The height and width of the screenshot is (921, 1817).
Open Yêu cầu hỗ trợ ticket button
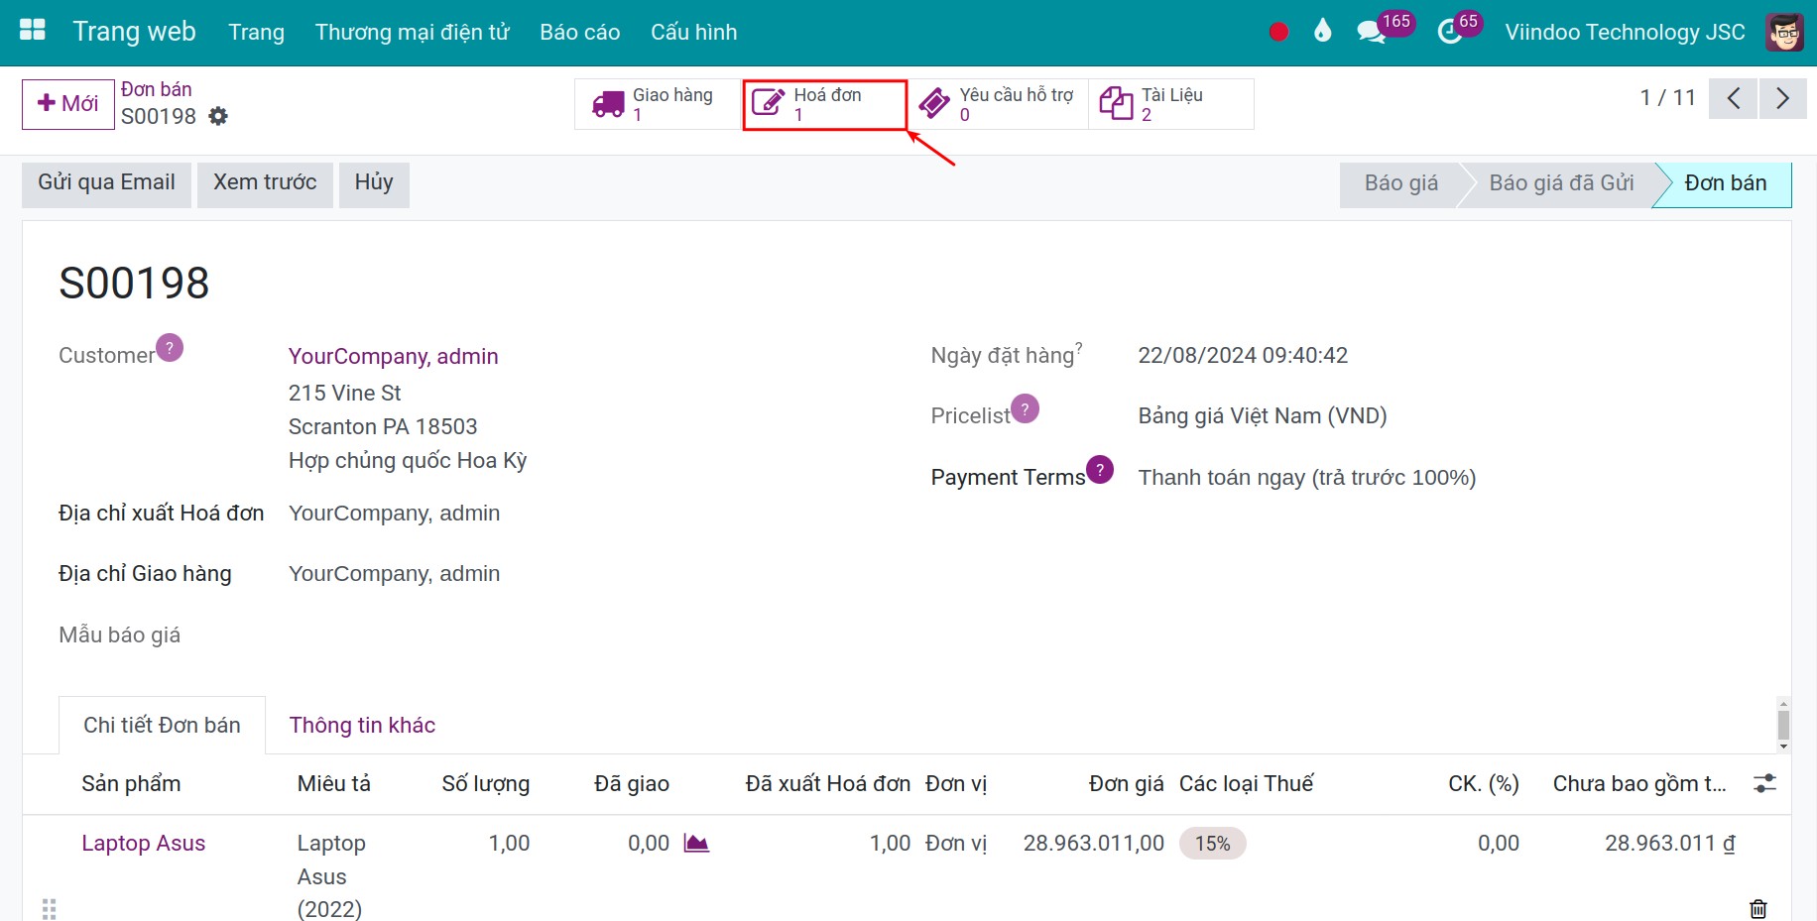click(998, 104)
